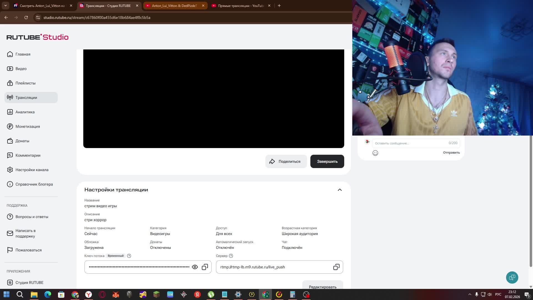This screenshot has height=300, width=533.
Task: Open the help tooltip next to Ключ потока
Action: [x=129, y=256]
